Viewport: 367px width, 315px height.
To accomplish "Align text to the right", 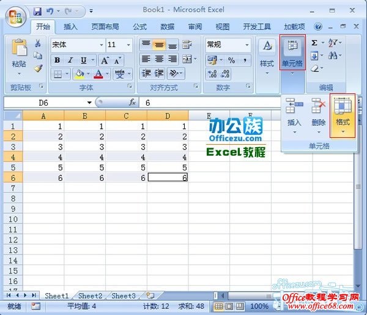I will point(172,59).
